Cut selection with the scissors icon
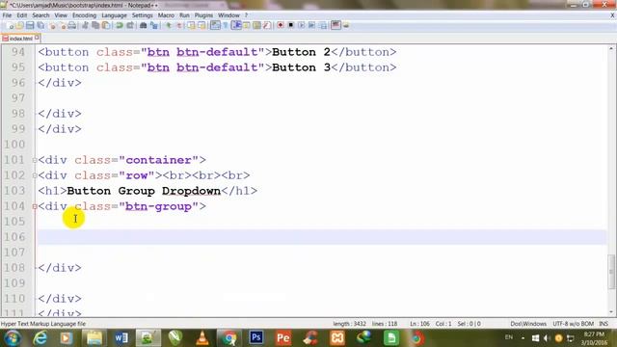Viewport: 617px width, 347px height. click(85, 26)
